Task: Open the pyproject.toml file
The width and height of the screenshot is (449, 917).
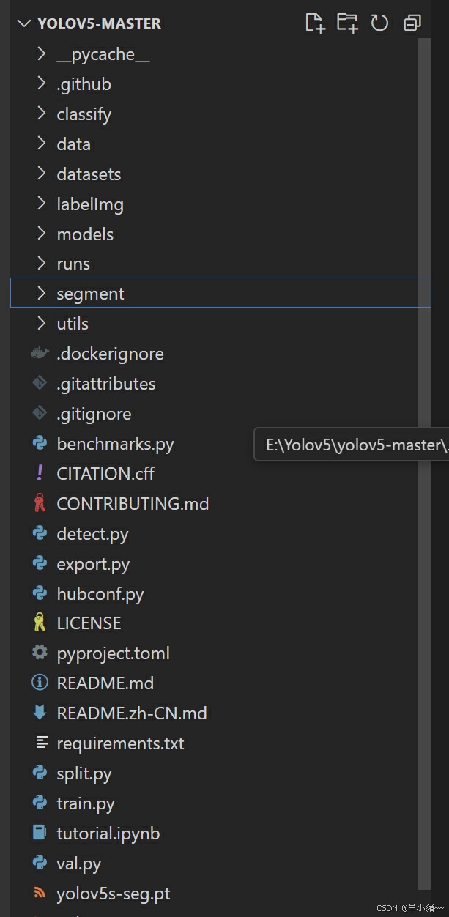Action: (114, 653)
